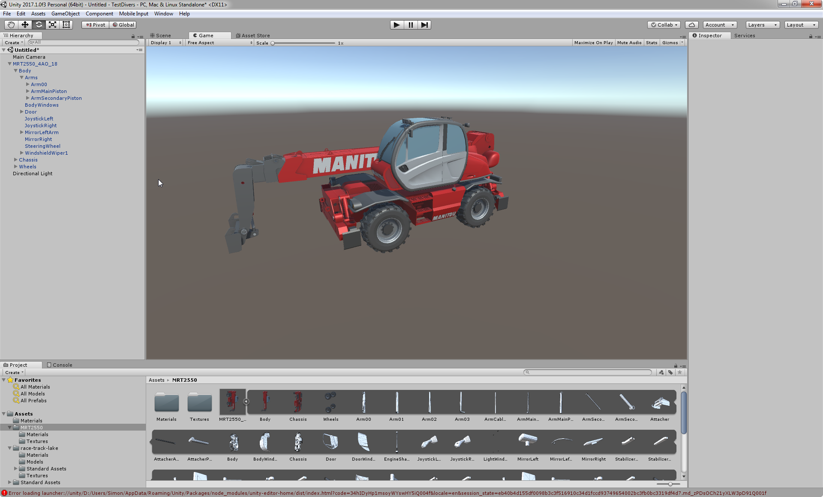
Task: Click the Hierarchy search field
Action: [x=84, y=42]
